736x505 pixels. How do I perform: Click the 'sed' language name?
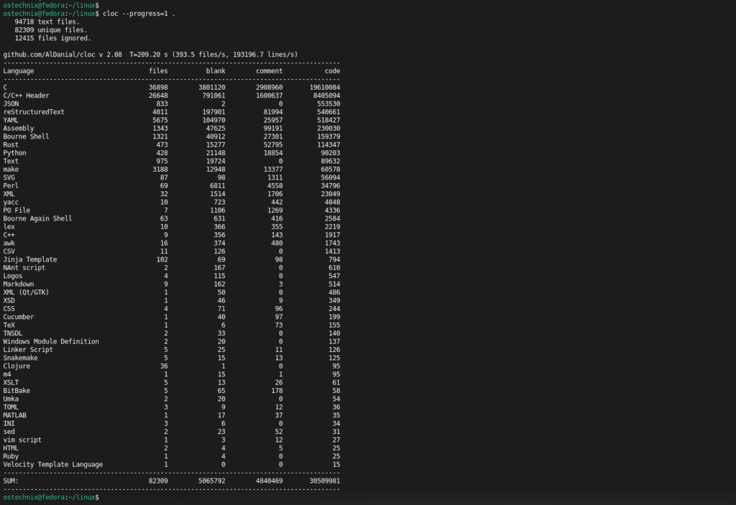pyautogui.click(x=9, y=432)
